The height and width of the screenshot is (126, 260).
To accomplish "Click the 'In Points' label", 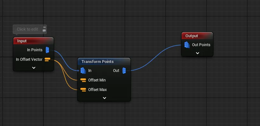I will [35, 50].
